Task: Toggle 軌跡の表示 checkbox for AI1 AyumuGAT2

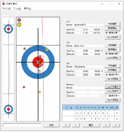Action: click(107, 33)
